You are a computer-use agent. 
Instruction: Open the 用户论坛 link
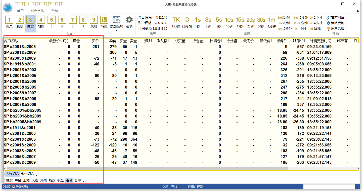(335, 29)
